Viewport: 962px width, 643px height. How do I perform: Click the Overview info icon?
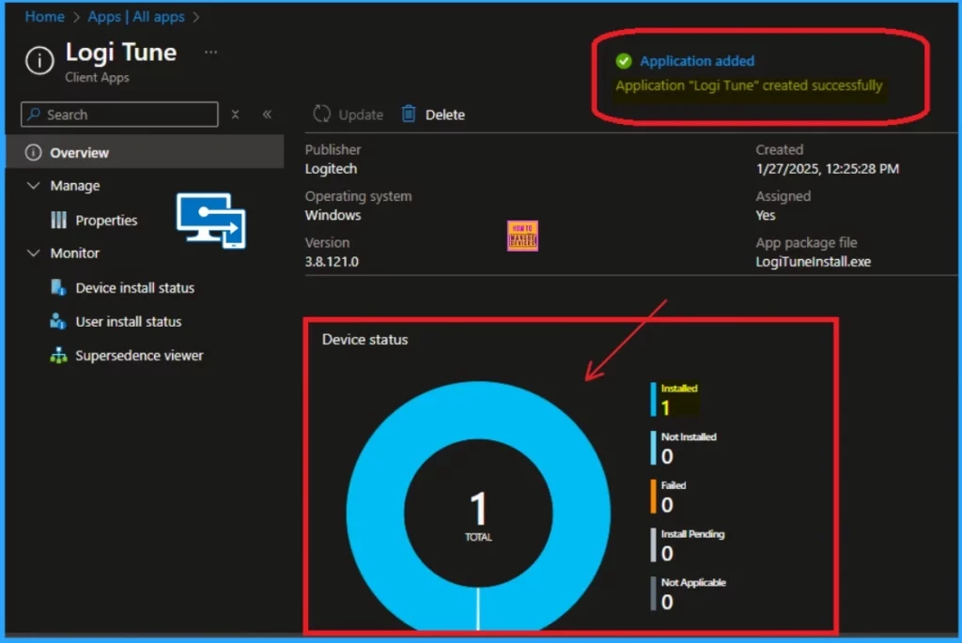point(33,152)
